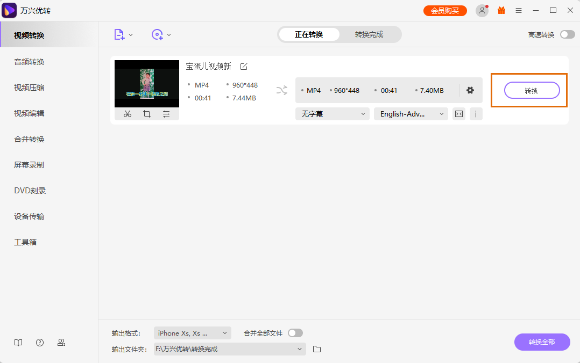580x363 pixels.
Task: Rename 宝蛋儿视频新 with the pencil icon
Action: pos(243,66)
